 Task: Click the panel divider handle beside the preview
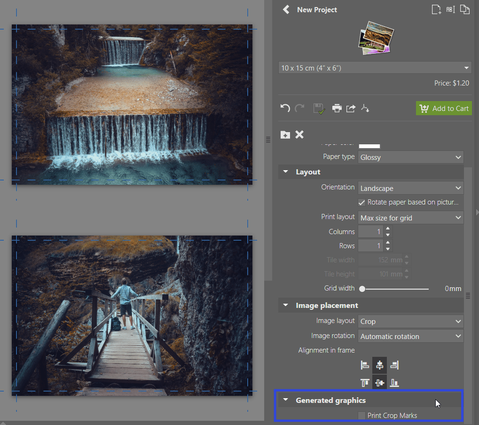coord(268,140)
